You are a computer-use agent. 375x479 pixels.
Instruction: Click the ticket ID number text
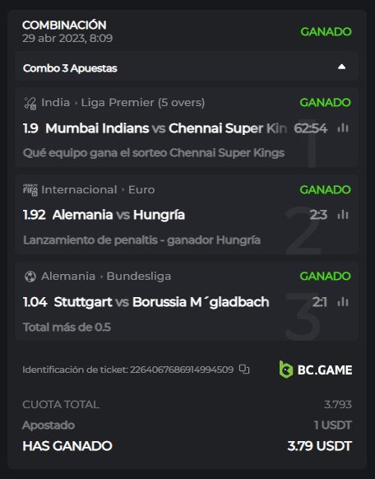(182, 370)
